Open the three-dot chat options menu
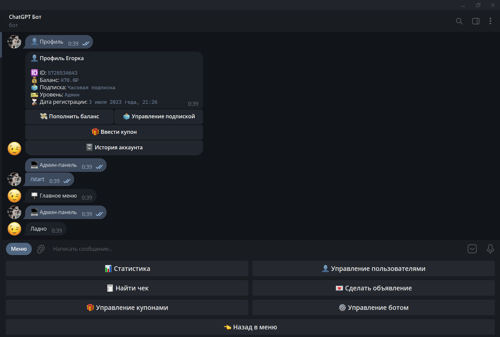Viewport: 500px width, 337px height. click(x=490, y=21)
